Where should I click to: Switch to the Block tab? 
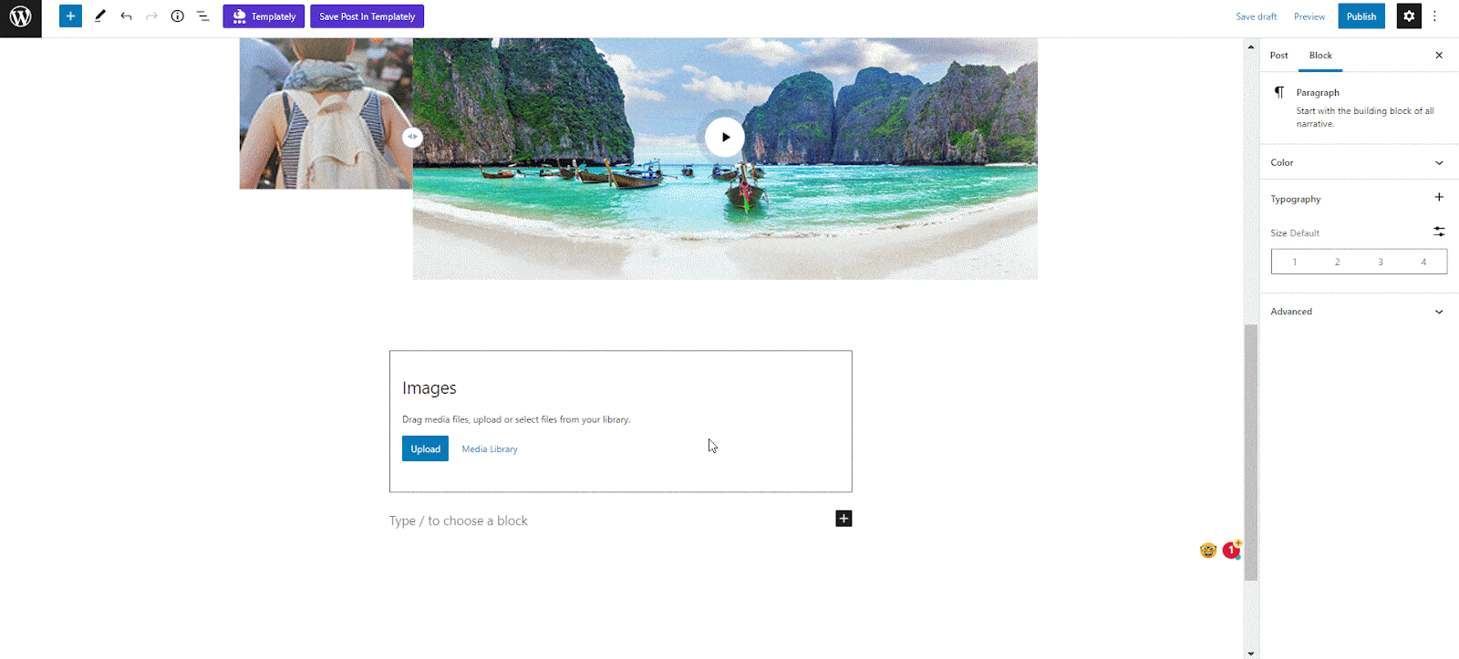tap(1320, 56)
